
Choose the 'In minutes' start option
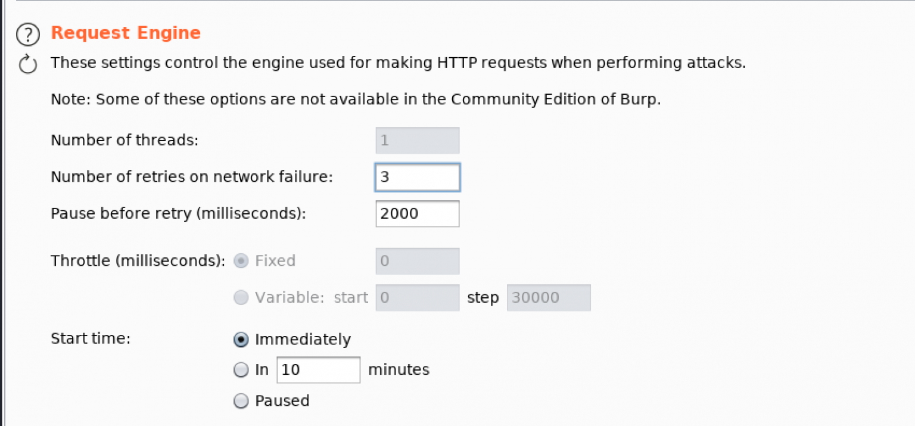[x=241, y=369]
